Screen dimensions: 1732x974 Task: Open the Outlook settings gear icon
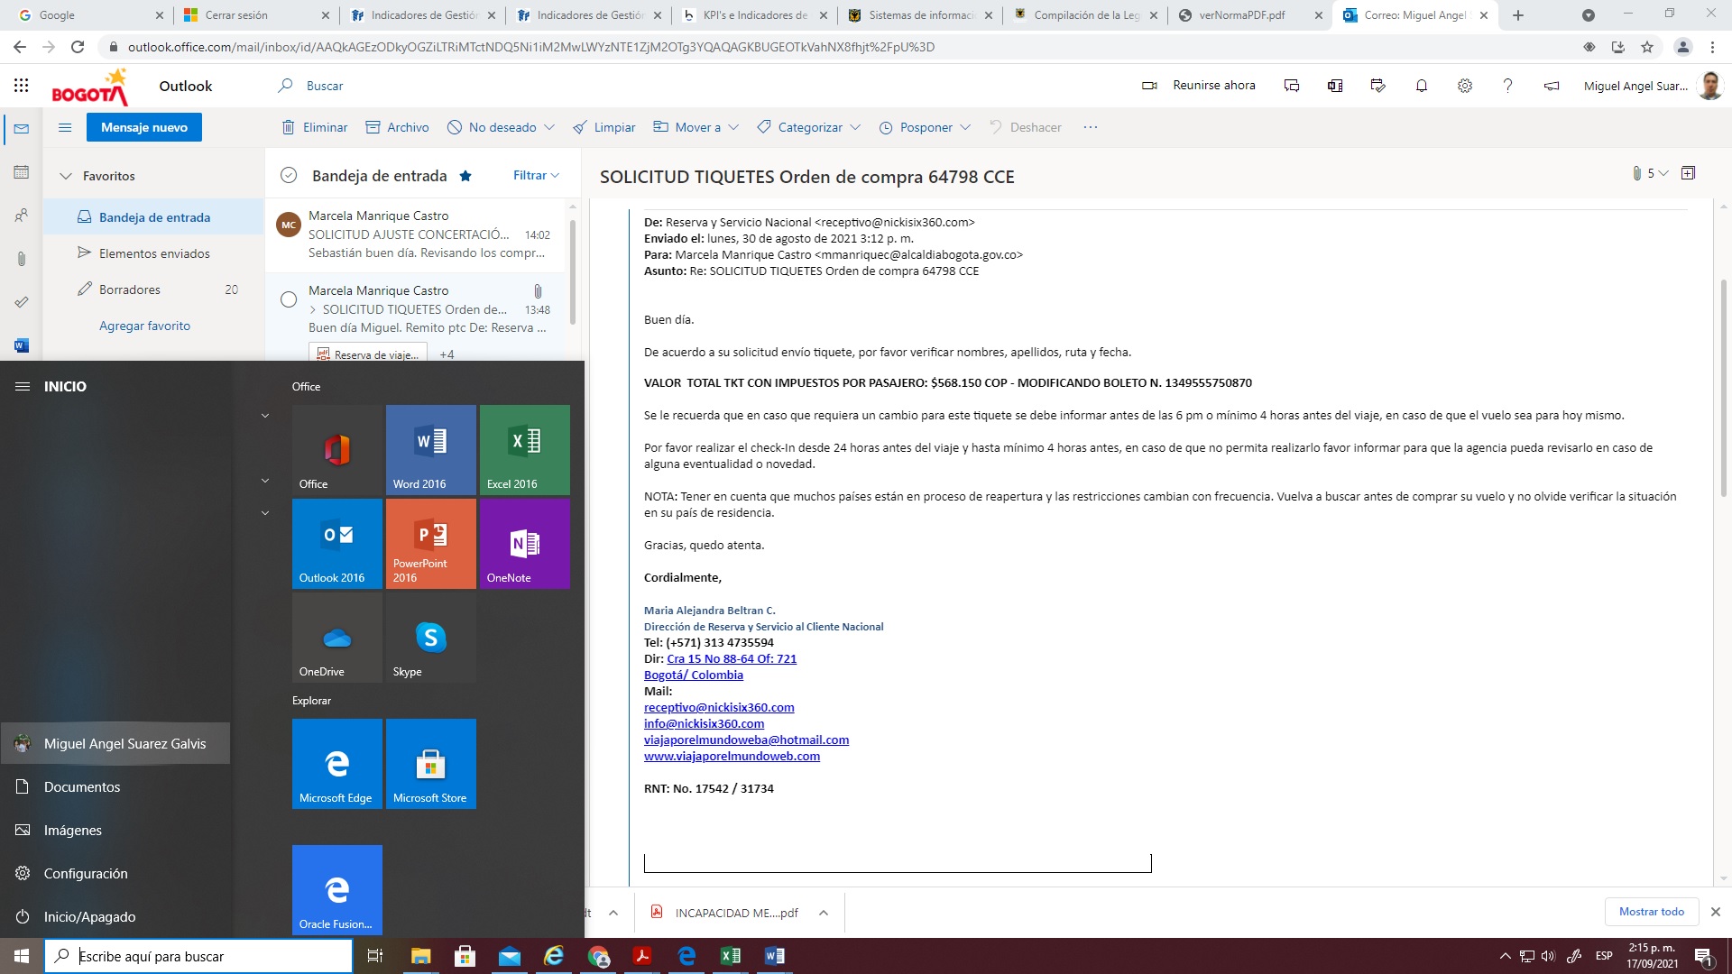1465,86
